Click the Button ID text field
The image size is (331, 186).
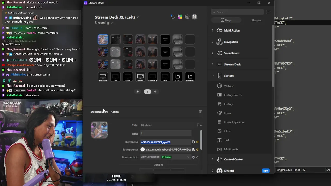165,142
